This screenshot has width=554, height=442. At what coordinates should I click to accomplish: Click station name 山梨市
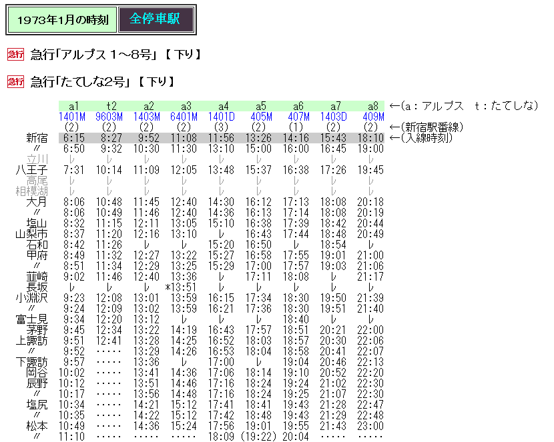click(31, 234)
